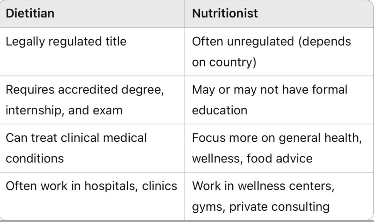Select the 'Often work in hospitals, clinics' cell
Image resolution: width=374 pixels, height=222 pixels.
click(91, 186)
